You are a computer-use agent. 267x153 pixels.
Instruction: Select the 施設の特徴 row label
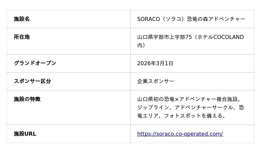[27, 99]
